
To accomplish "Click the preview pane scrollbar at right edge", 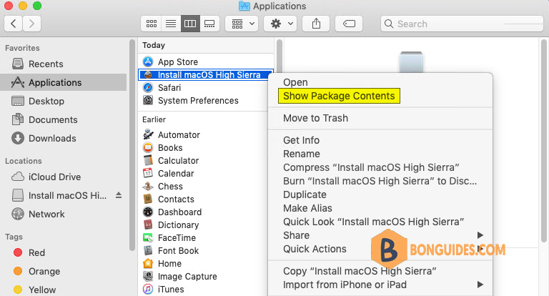I will 543,140.
